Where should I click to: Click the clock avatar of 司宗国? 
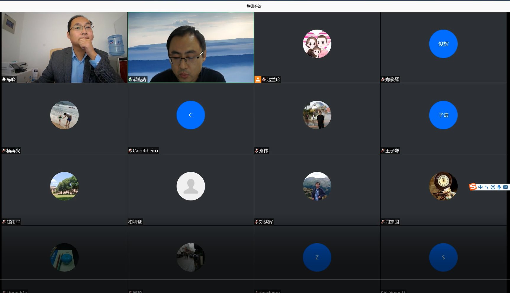[x=443, y=186]
